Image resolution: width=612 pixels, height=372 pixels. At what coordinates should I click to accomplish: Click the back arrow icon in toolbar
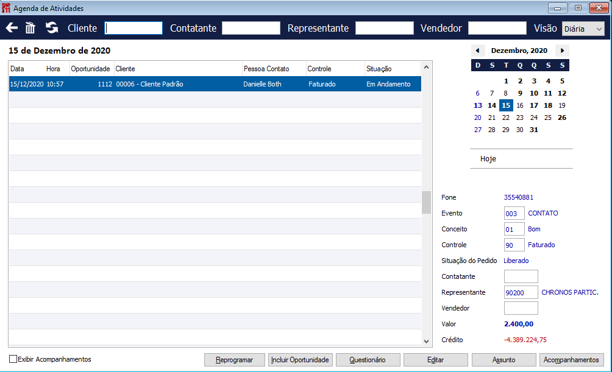coord(12,27)
